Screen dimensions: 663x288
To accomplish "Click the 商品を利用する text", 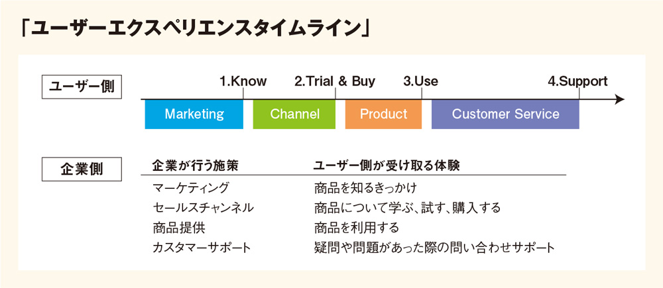I will click(x=357, y=228).
